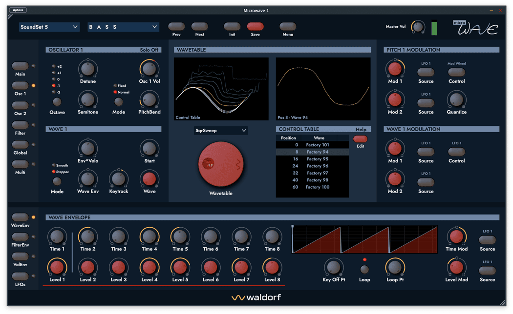Toggle the envelope Loop switch

364,269
